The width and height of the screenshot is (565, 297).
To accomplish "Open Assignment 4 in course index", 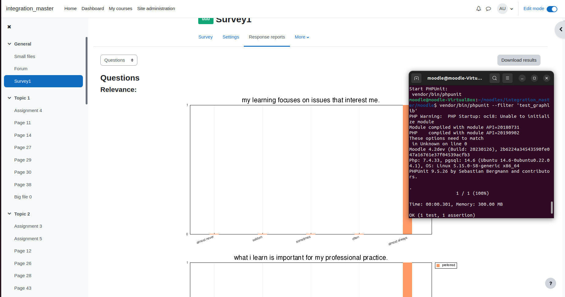I will tap(28, 110).
